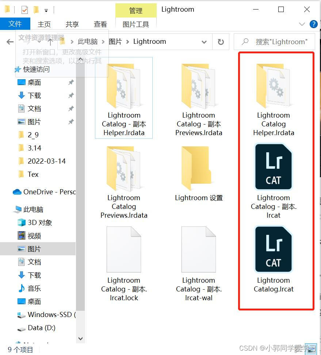This screenshot has width=321, height=355.
Task: Expand the chevron after 此电脑 in breadcrumb
Action: coord(103,42)
